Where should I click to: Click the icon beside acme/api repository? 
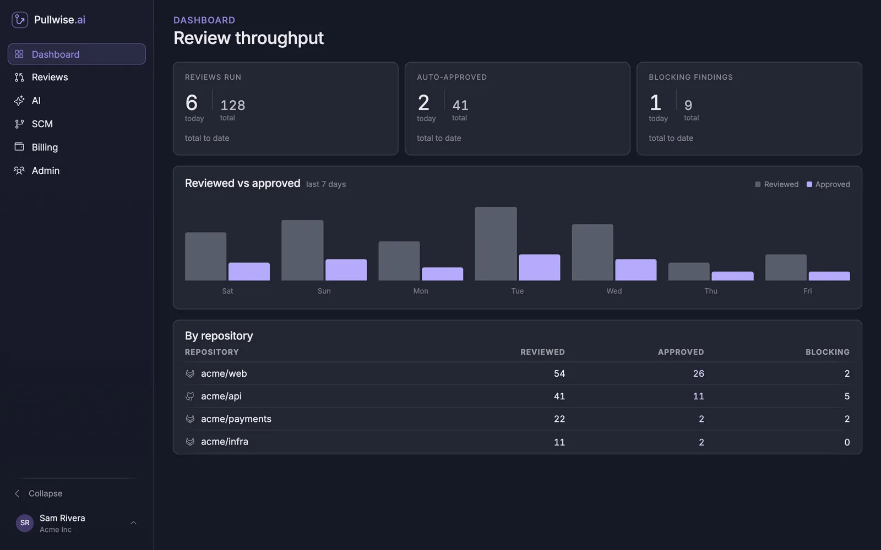pos(190,396)
